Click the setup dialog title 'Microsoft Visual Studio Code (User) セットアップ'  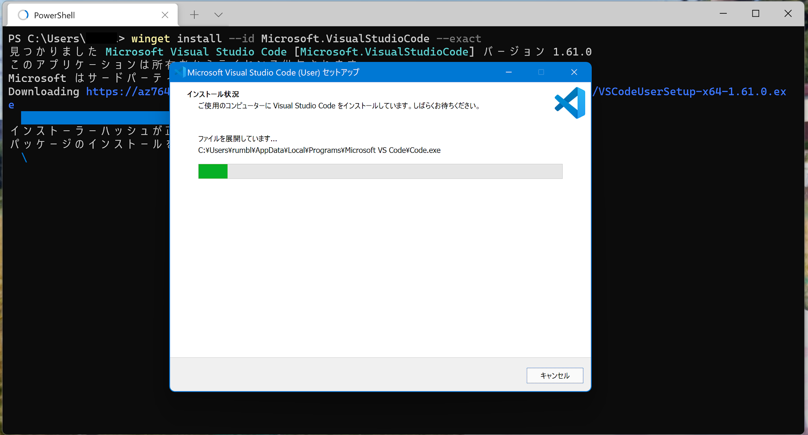click(x=273, y=72)
